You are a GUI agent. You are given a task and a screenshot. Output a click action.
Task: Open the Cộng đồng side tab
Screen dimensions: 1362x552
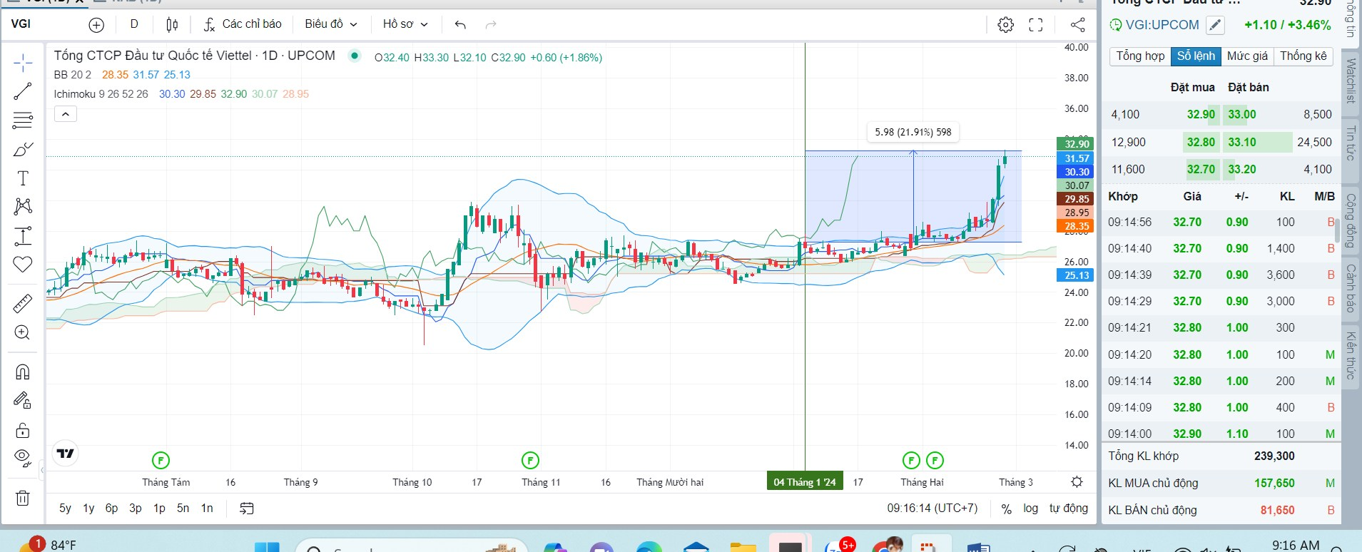pyautogui.click(x=1351, y=220)
